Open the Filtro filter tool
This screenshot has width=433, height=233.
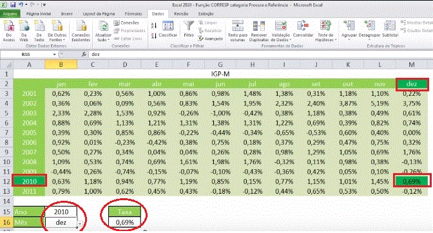tap(189, 29)
